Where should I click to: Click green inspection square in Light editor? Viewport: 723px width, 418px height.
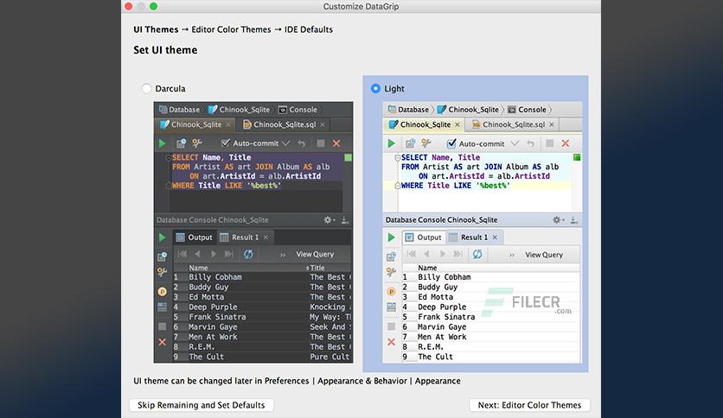click(577, 157)
